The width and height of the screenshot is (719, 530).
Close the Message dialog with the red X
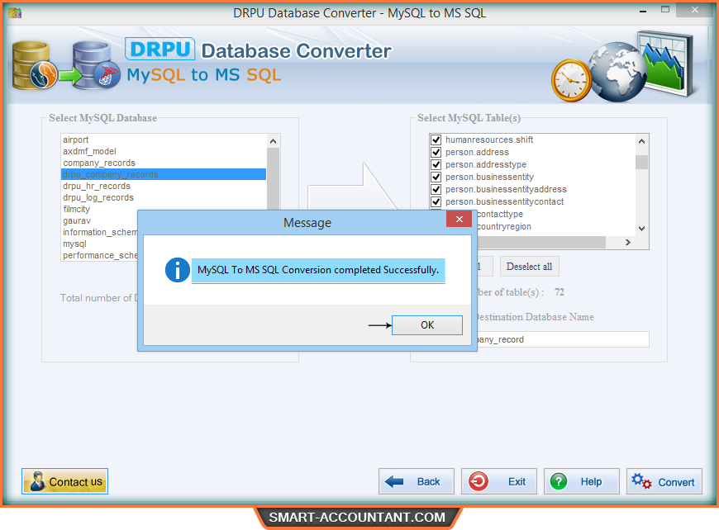coord(459,220)
